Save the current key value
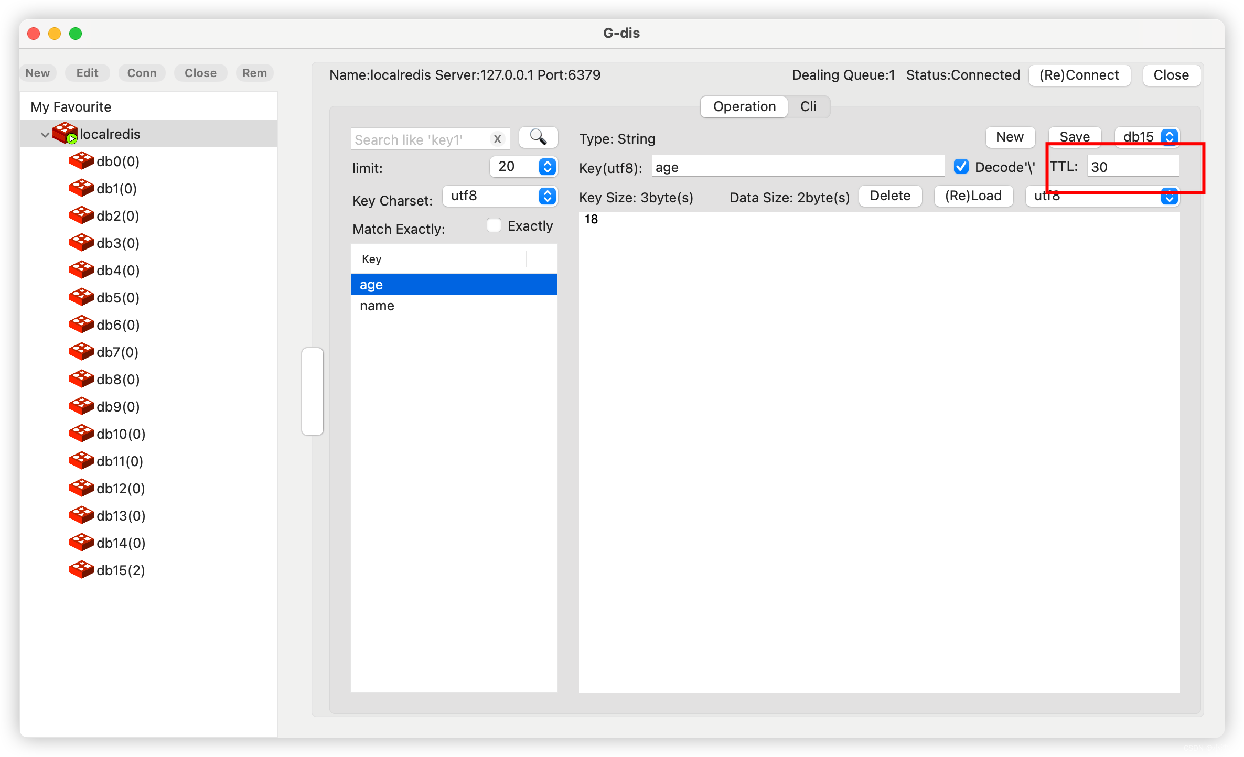Screen dimensions: 1244x757 coord(1075,137)
